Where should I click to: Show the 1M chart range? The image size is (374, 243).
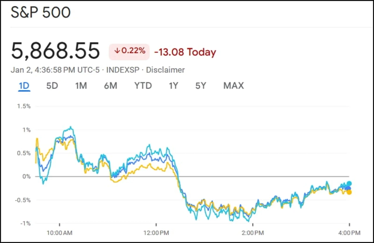pos(81,86)
